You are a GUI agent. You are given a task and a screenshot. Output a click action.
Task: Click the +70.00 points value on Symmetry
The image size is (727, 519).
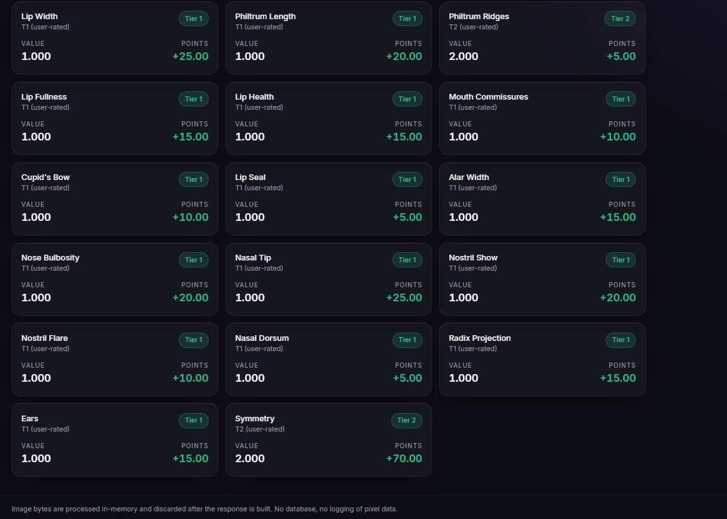pyautogui.click(x=404, y=458)
